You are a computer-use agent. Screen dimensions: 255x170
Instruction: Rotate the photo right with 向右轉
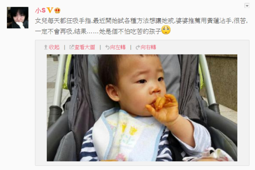[x=148, y=47]
